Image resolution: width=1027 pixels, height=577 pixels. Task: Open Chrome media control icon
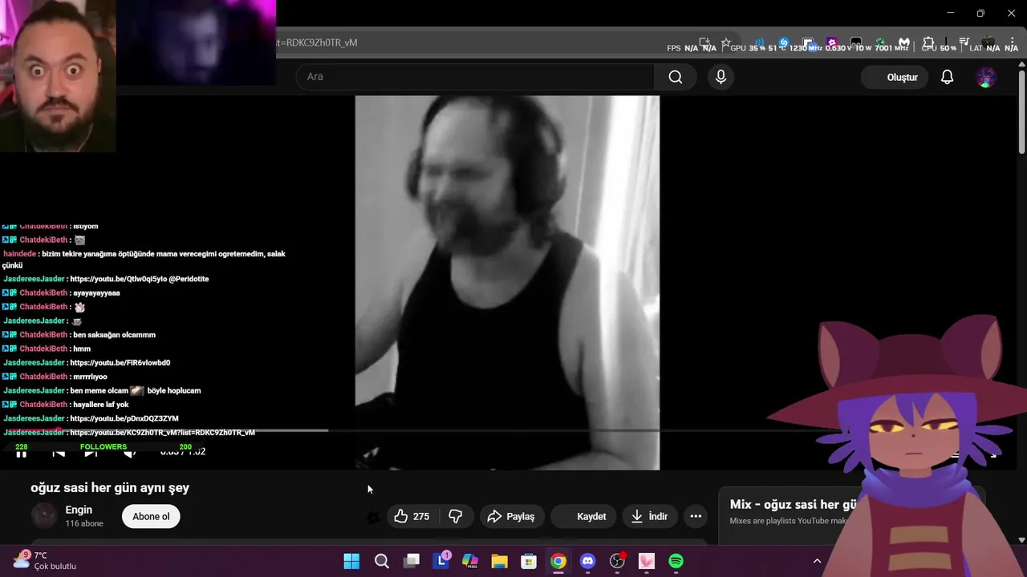pos(964,42)
